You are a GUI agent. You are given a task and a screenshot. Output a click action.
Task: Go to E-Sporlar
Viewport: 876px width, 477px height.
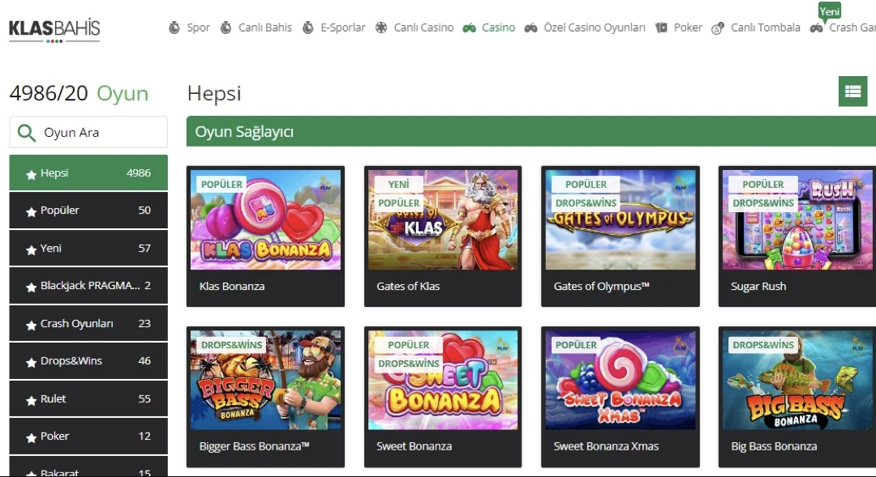tap(342, 28)
